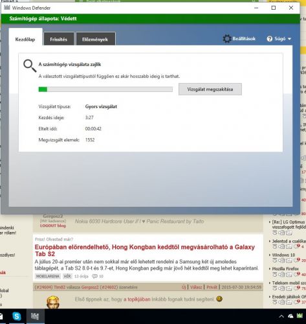Click the Súgó question mark icon

click(270, 39)
